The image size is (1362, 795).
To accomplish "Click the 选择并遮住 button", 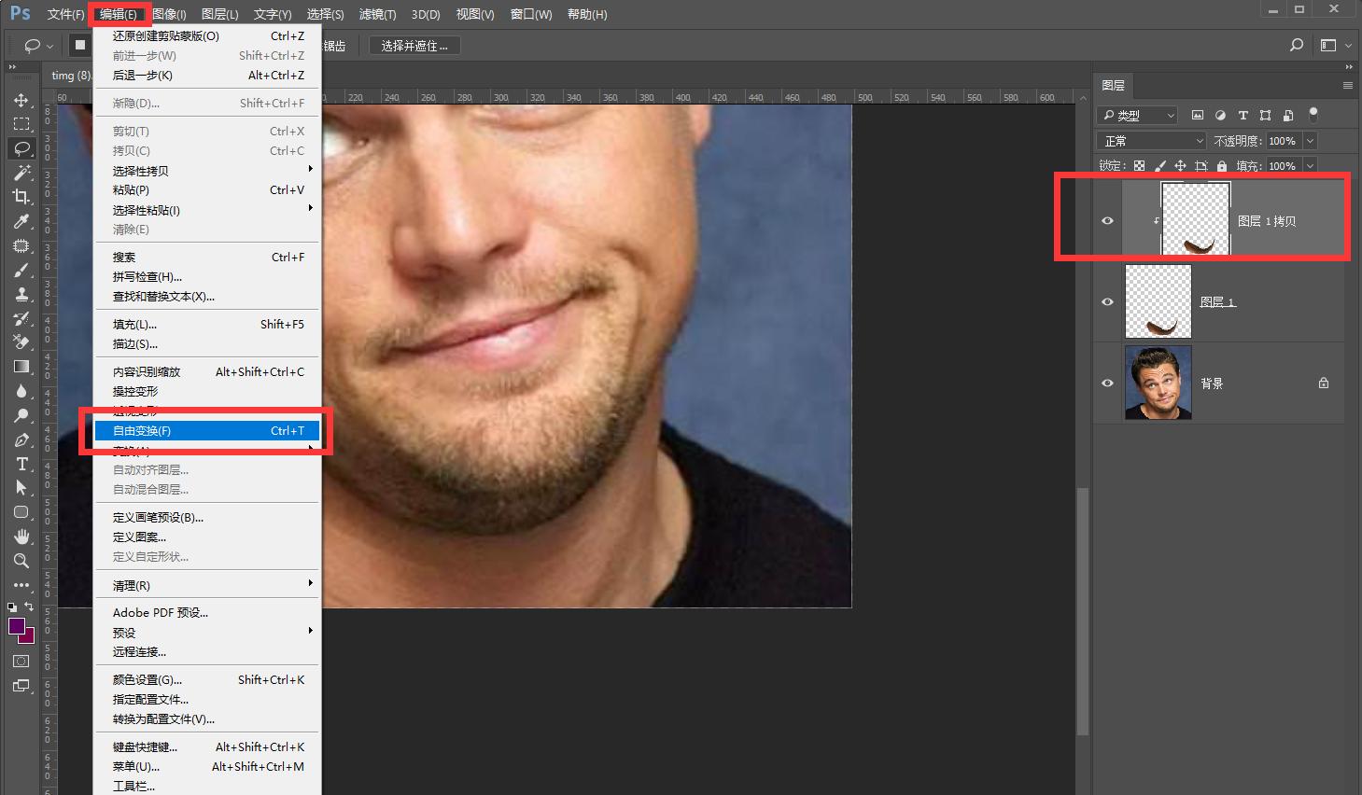I will pos(414,46).
